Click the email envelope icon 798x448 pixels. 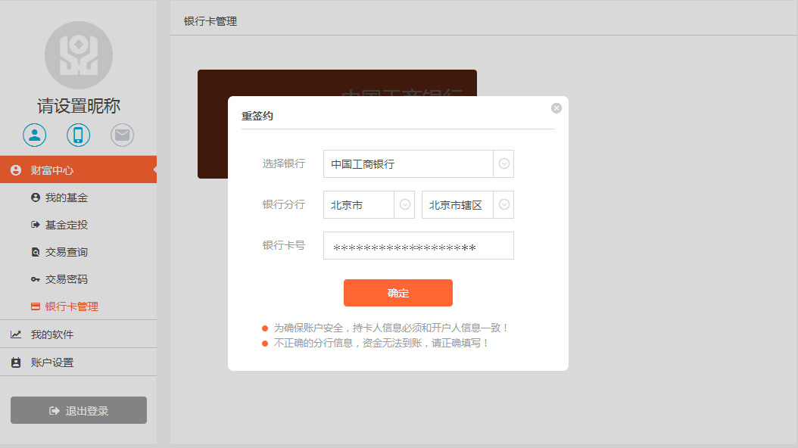122,135
